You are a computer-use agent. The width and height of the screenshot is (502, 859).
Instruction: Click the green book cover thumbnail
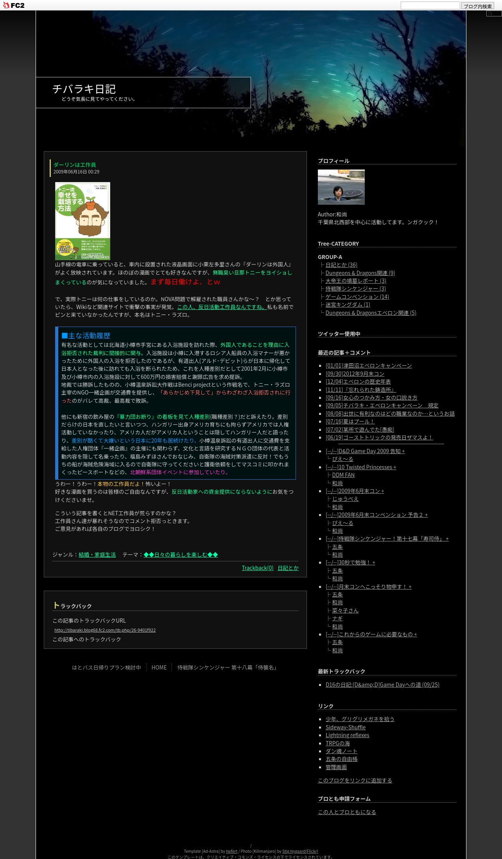point(82,221)
